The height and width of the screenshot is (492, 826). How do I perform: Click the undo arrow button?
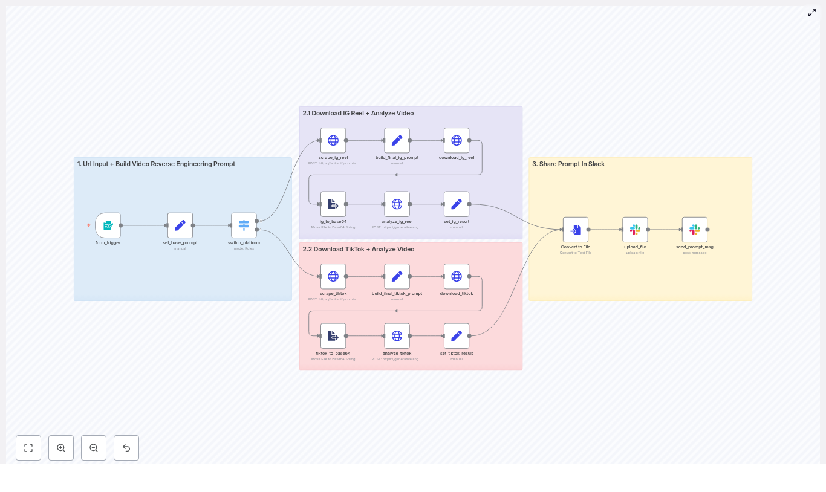coord(126,448)
